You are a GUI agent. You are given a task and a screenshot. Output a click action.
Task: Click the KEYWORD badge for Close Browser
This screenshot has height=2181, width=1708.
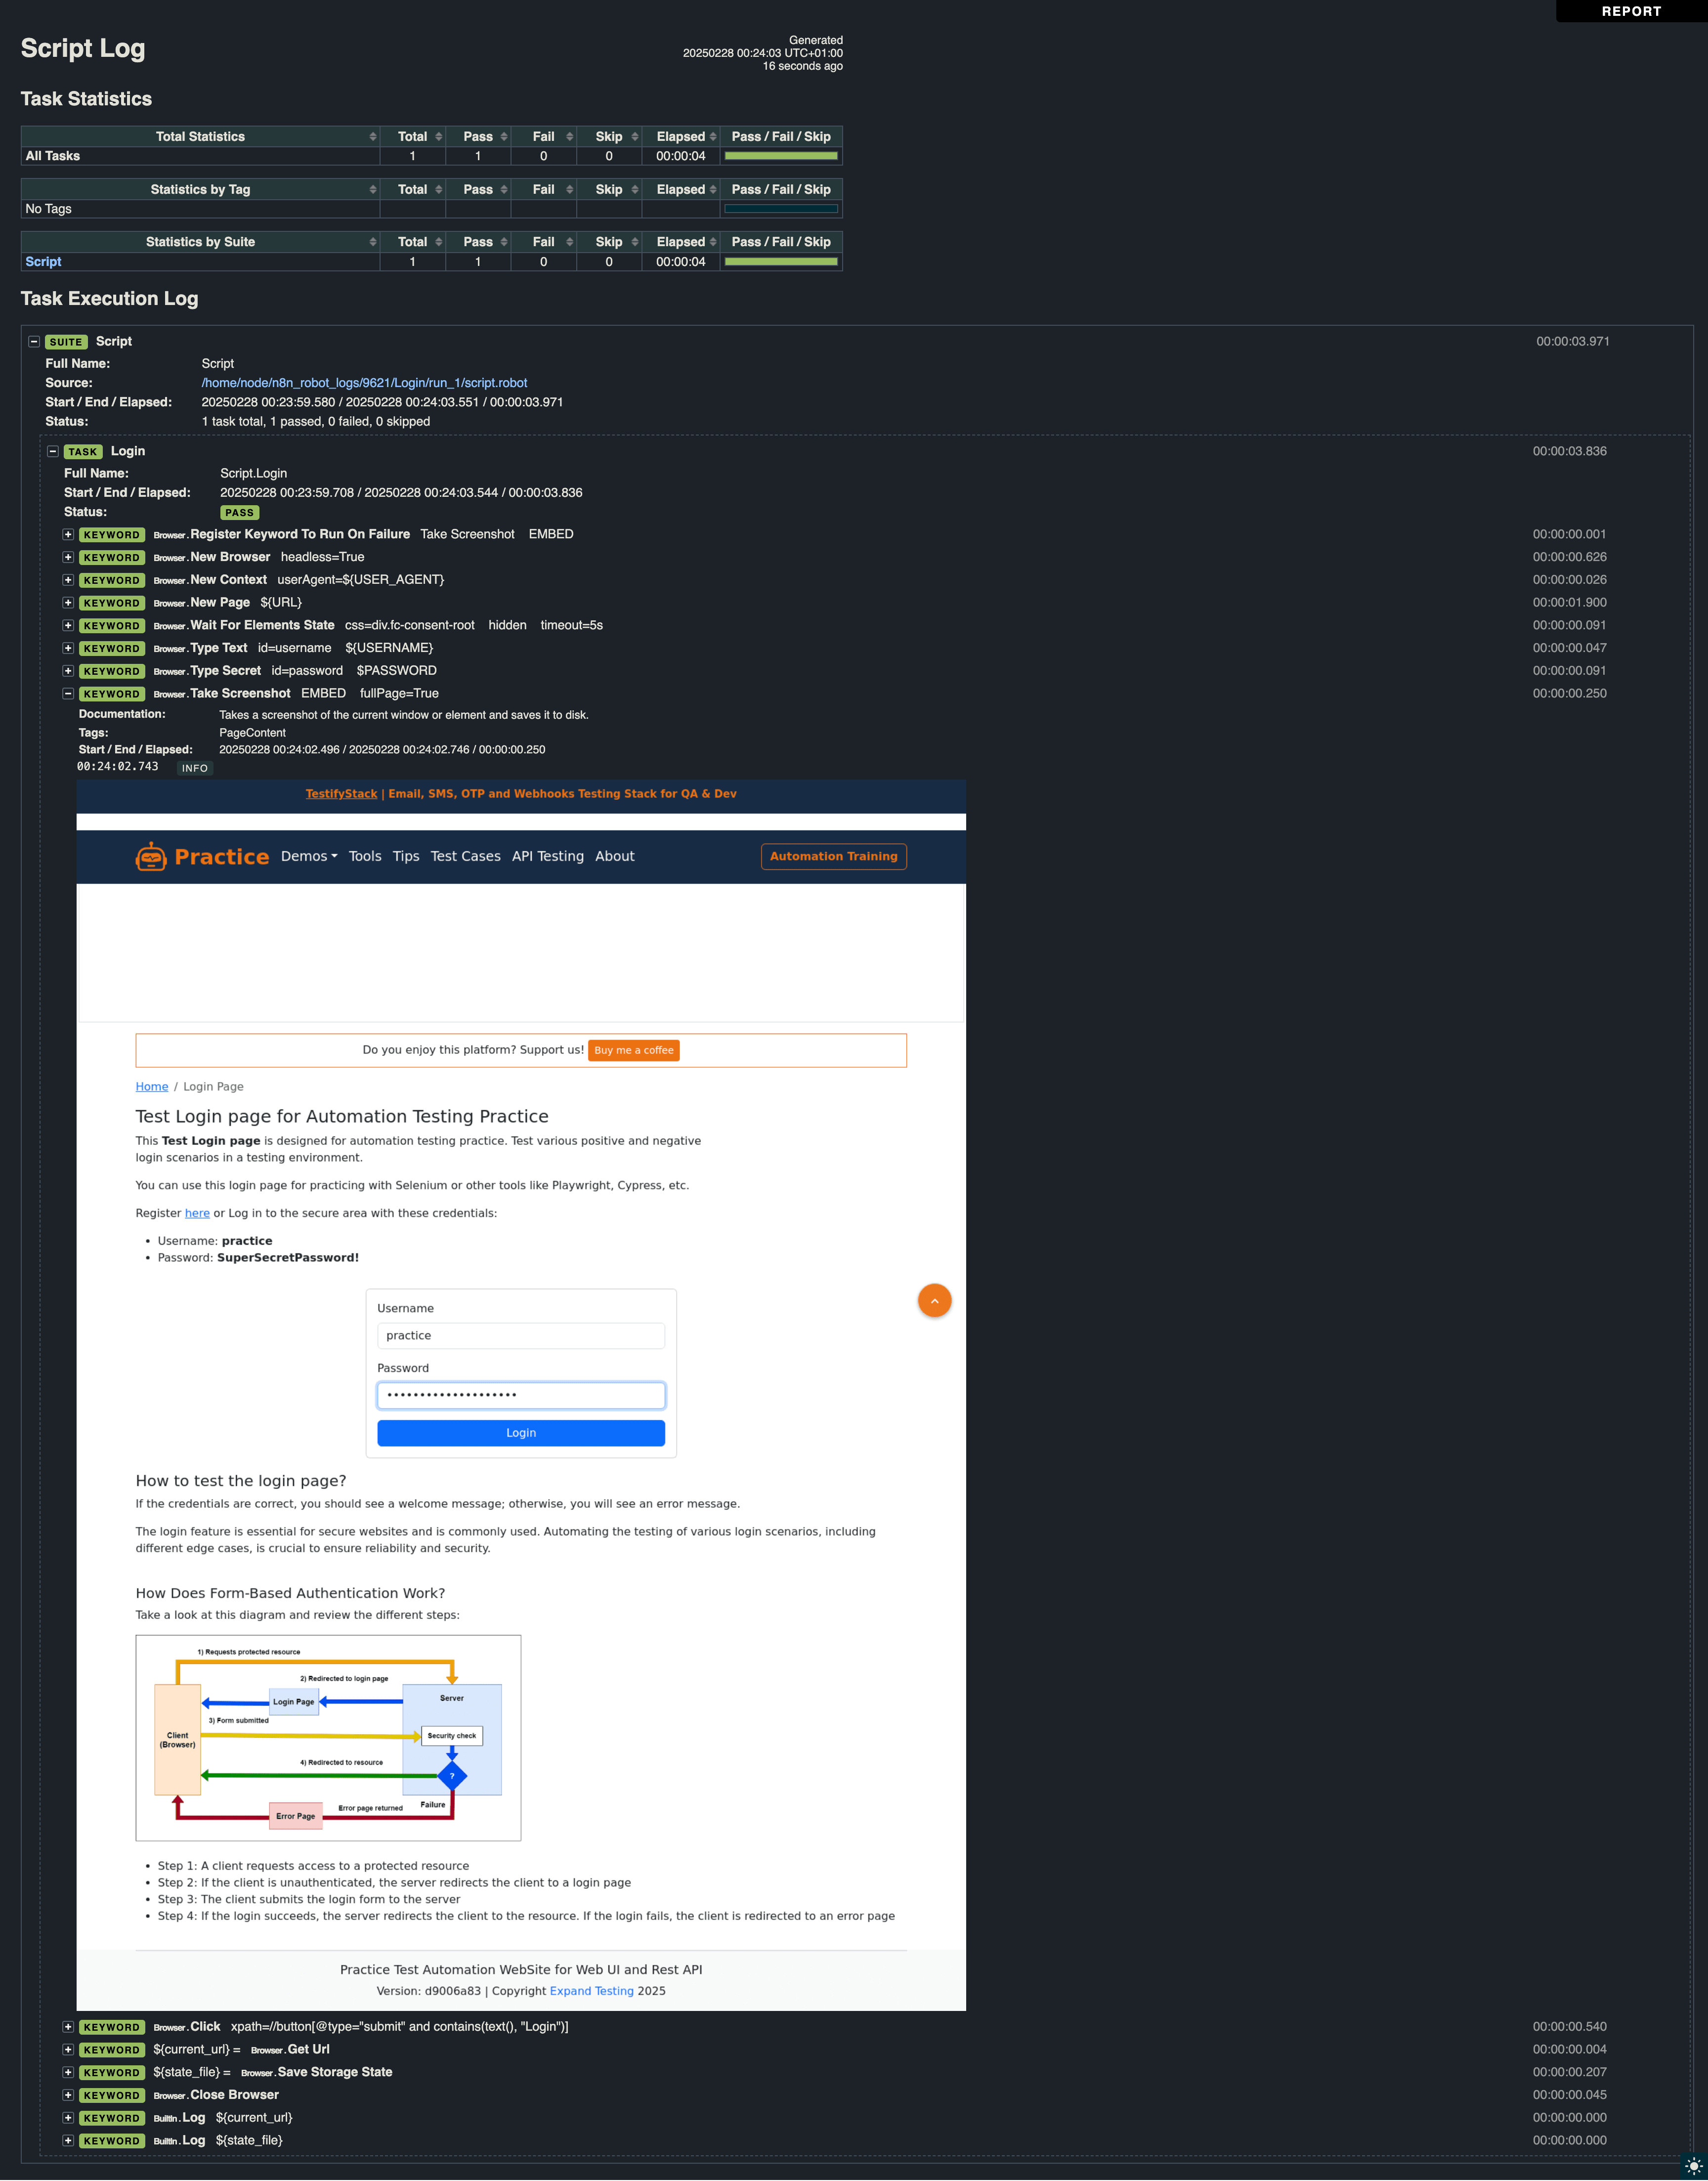tap(111, 2095)
